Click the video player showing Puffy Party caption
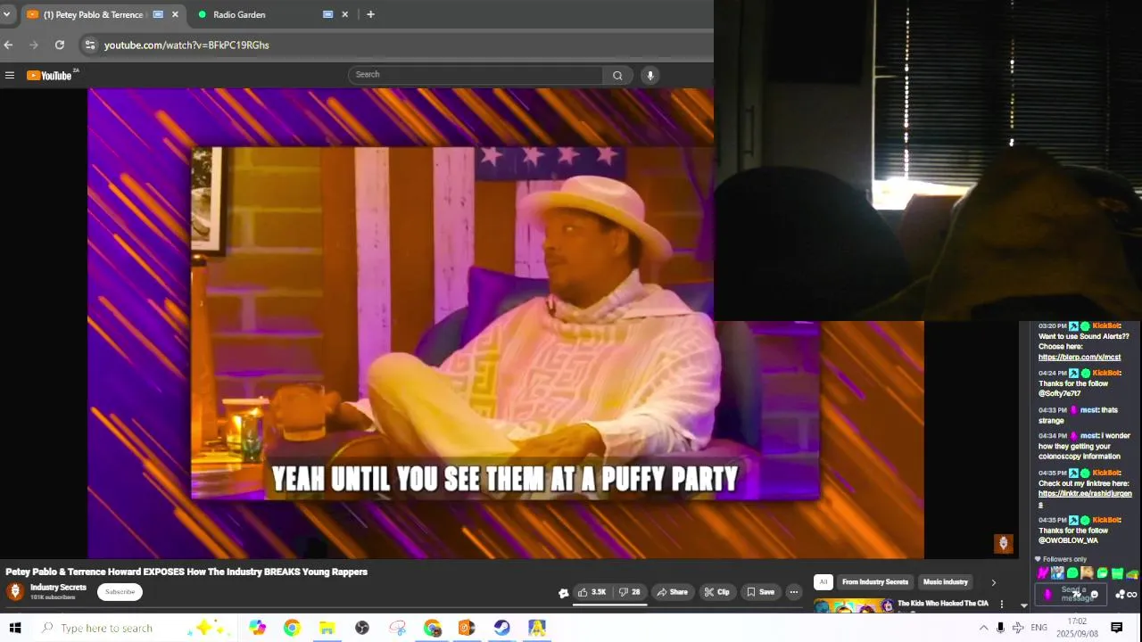This screenshot has height=642, width=1142. pos(505,323)
